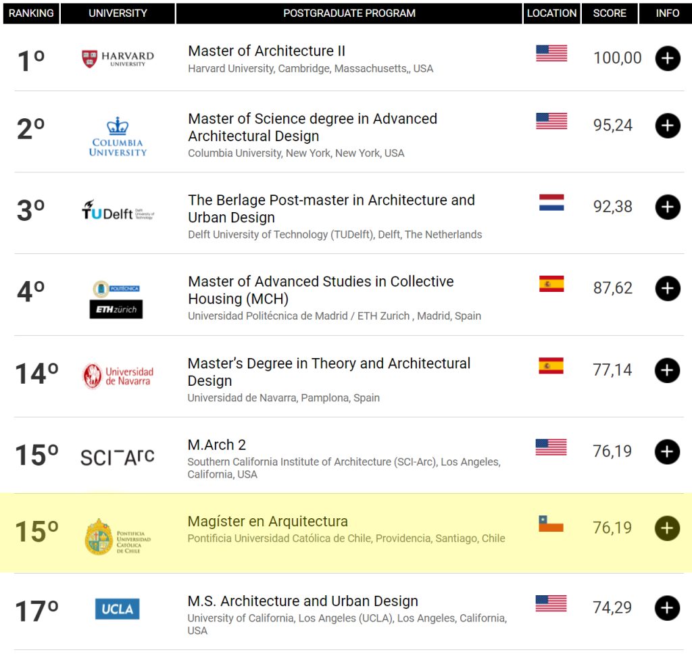
Task: Click the UCLA logo
Action: click(x=118, y=609)
